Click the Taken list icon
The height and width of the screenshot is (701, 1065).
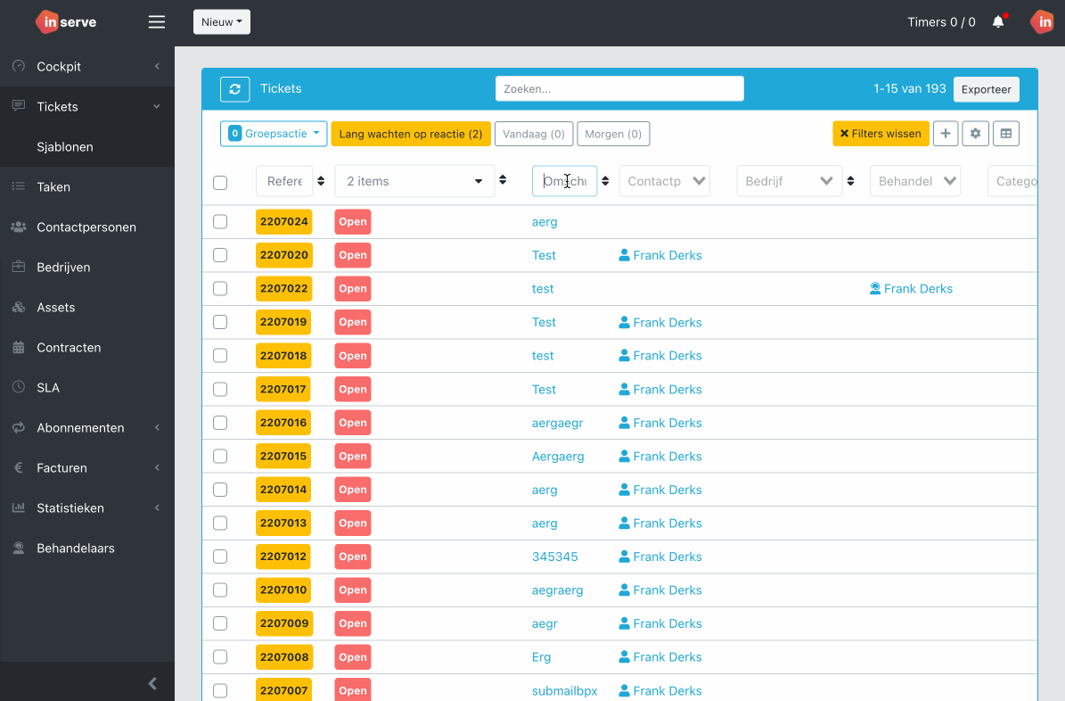click(x=19, y=186)
